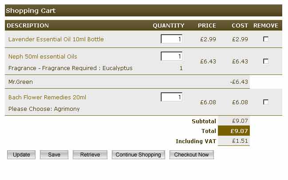Proceed with the Checkout Now button
The height and width of the screenshot is (180, 288).
[x=191, y=155]
